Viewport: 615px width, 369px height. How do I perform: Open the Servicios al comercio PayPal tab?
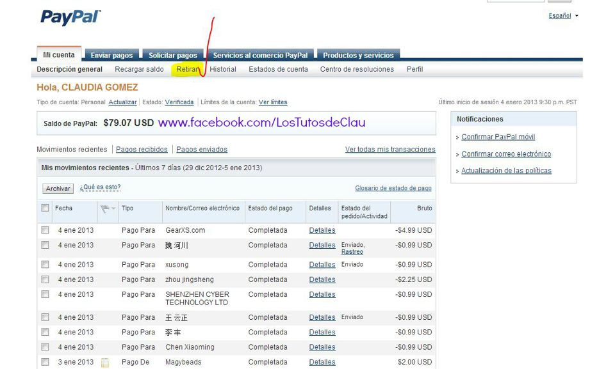click(x=260, y=55)
